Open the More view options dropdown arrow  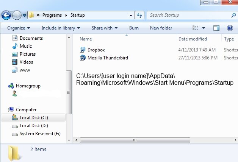point(204,28)
